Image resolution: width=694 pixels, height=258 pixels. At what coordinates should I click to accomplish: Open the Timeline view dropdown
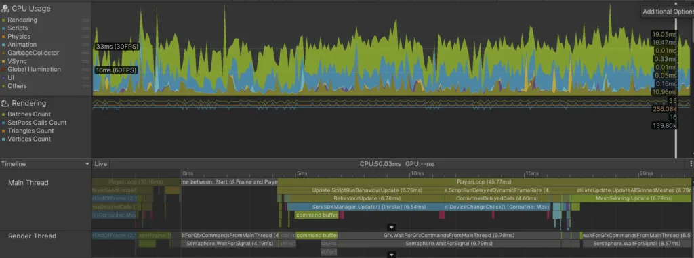click(x=45, y=164)
